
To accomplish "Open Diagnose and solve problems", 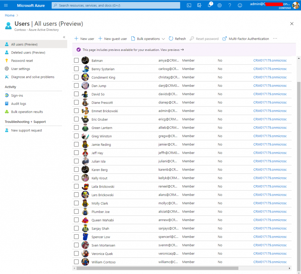I will pos(33,77).
